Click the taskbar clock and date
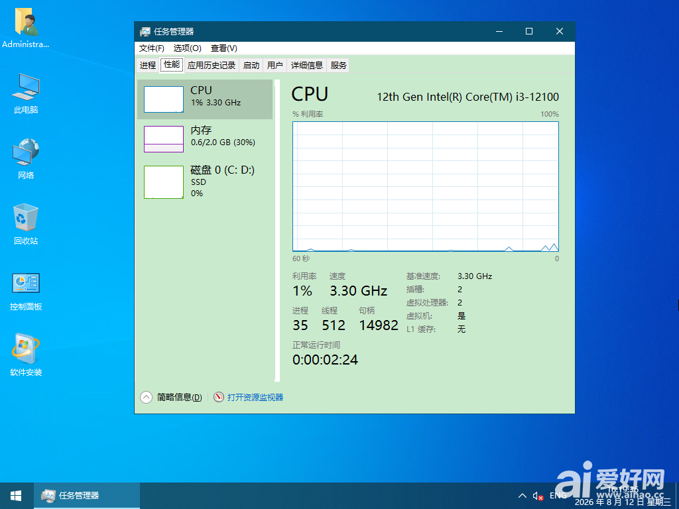 tap(623, 496)
